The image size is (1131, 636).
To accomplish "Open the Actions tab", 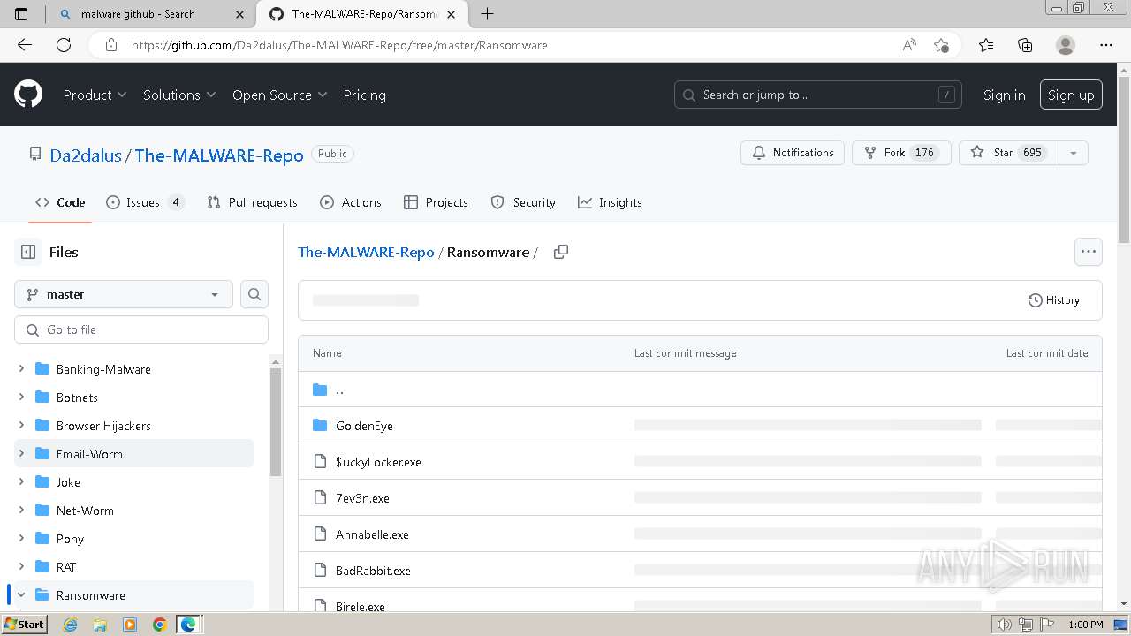I will pyautogui.click(x=351, y=202).
